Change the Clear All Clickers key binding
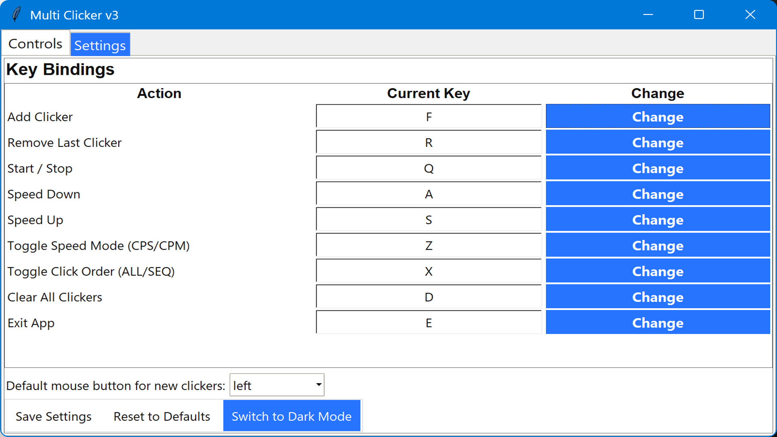The width and height of the screenshot is (777, 437). pyautogui.click(x=657, y=297)
